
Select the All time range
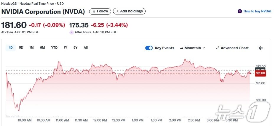coord(86,48)
